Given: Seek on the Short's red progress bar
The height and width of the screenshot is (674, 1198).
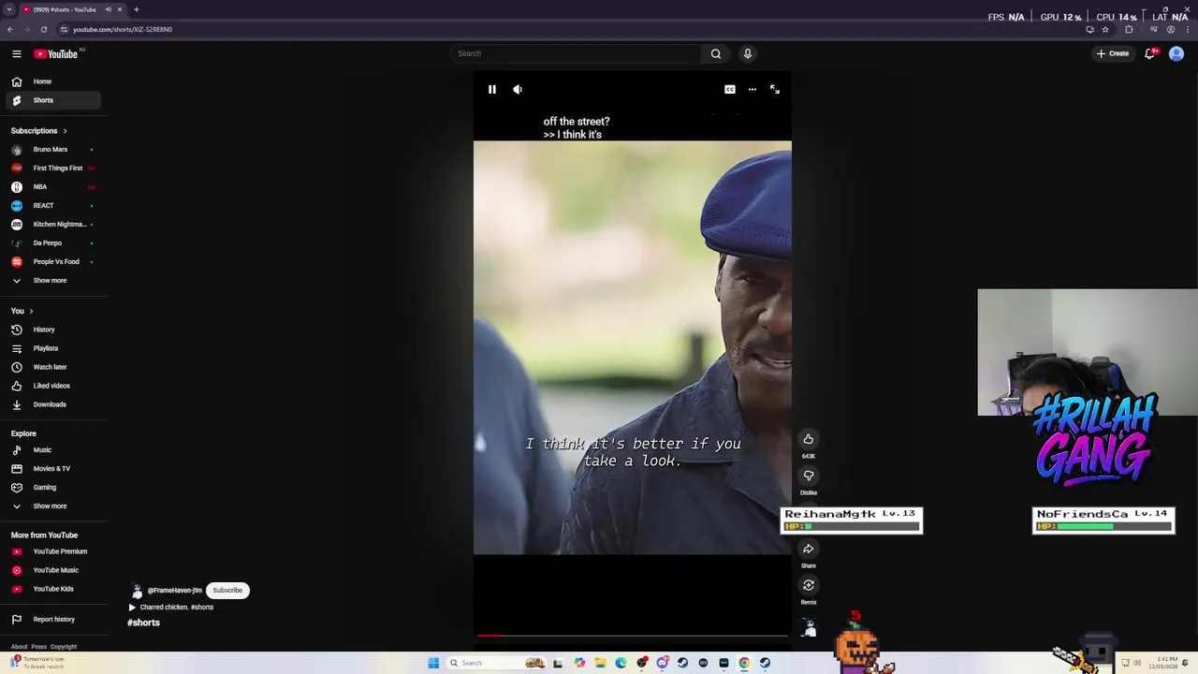Looking at the screenshot, I should [632, 636].
